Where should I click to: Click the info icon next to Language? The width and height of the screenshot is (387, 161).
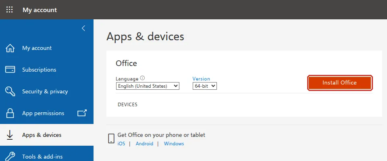point(142,78)
